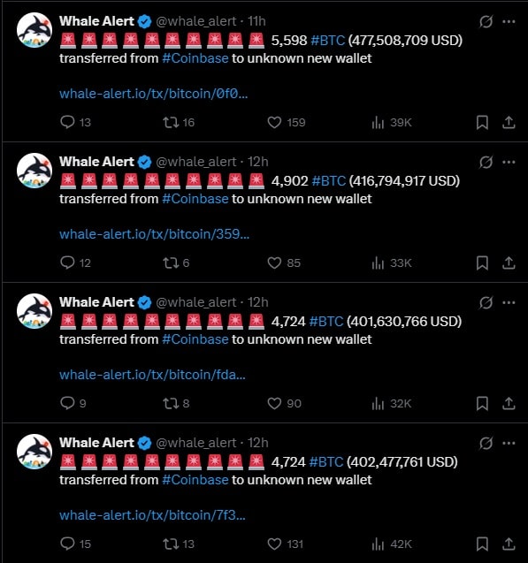Bookmark the 402,477,761 USD tweet
The width and height of the screenshot is (528, 563).
click(x=482, y=544)
